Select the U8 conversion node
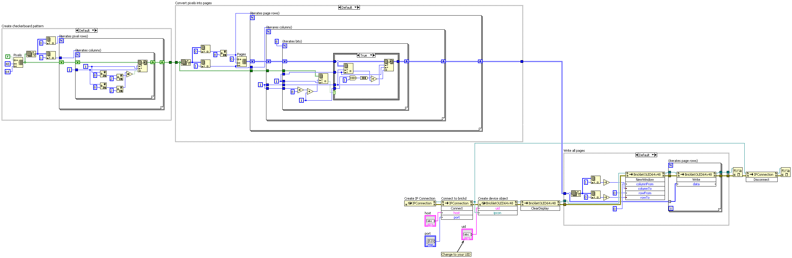 point(364,78)
